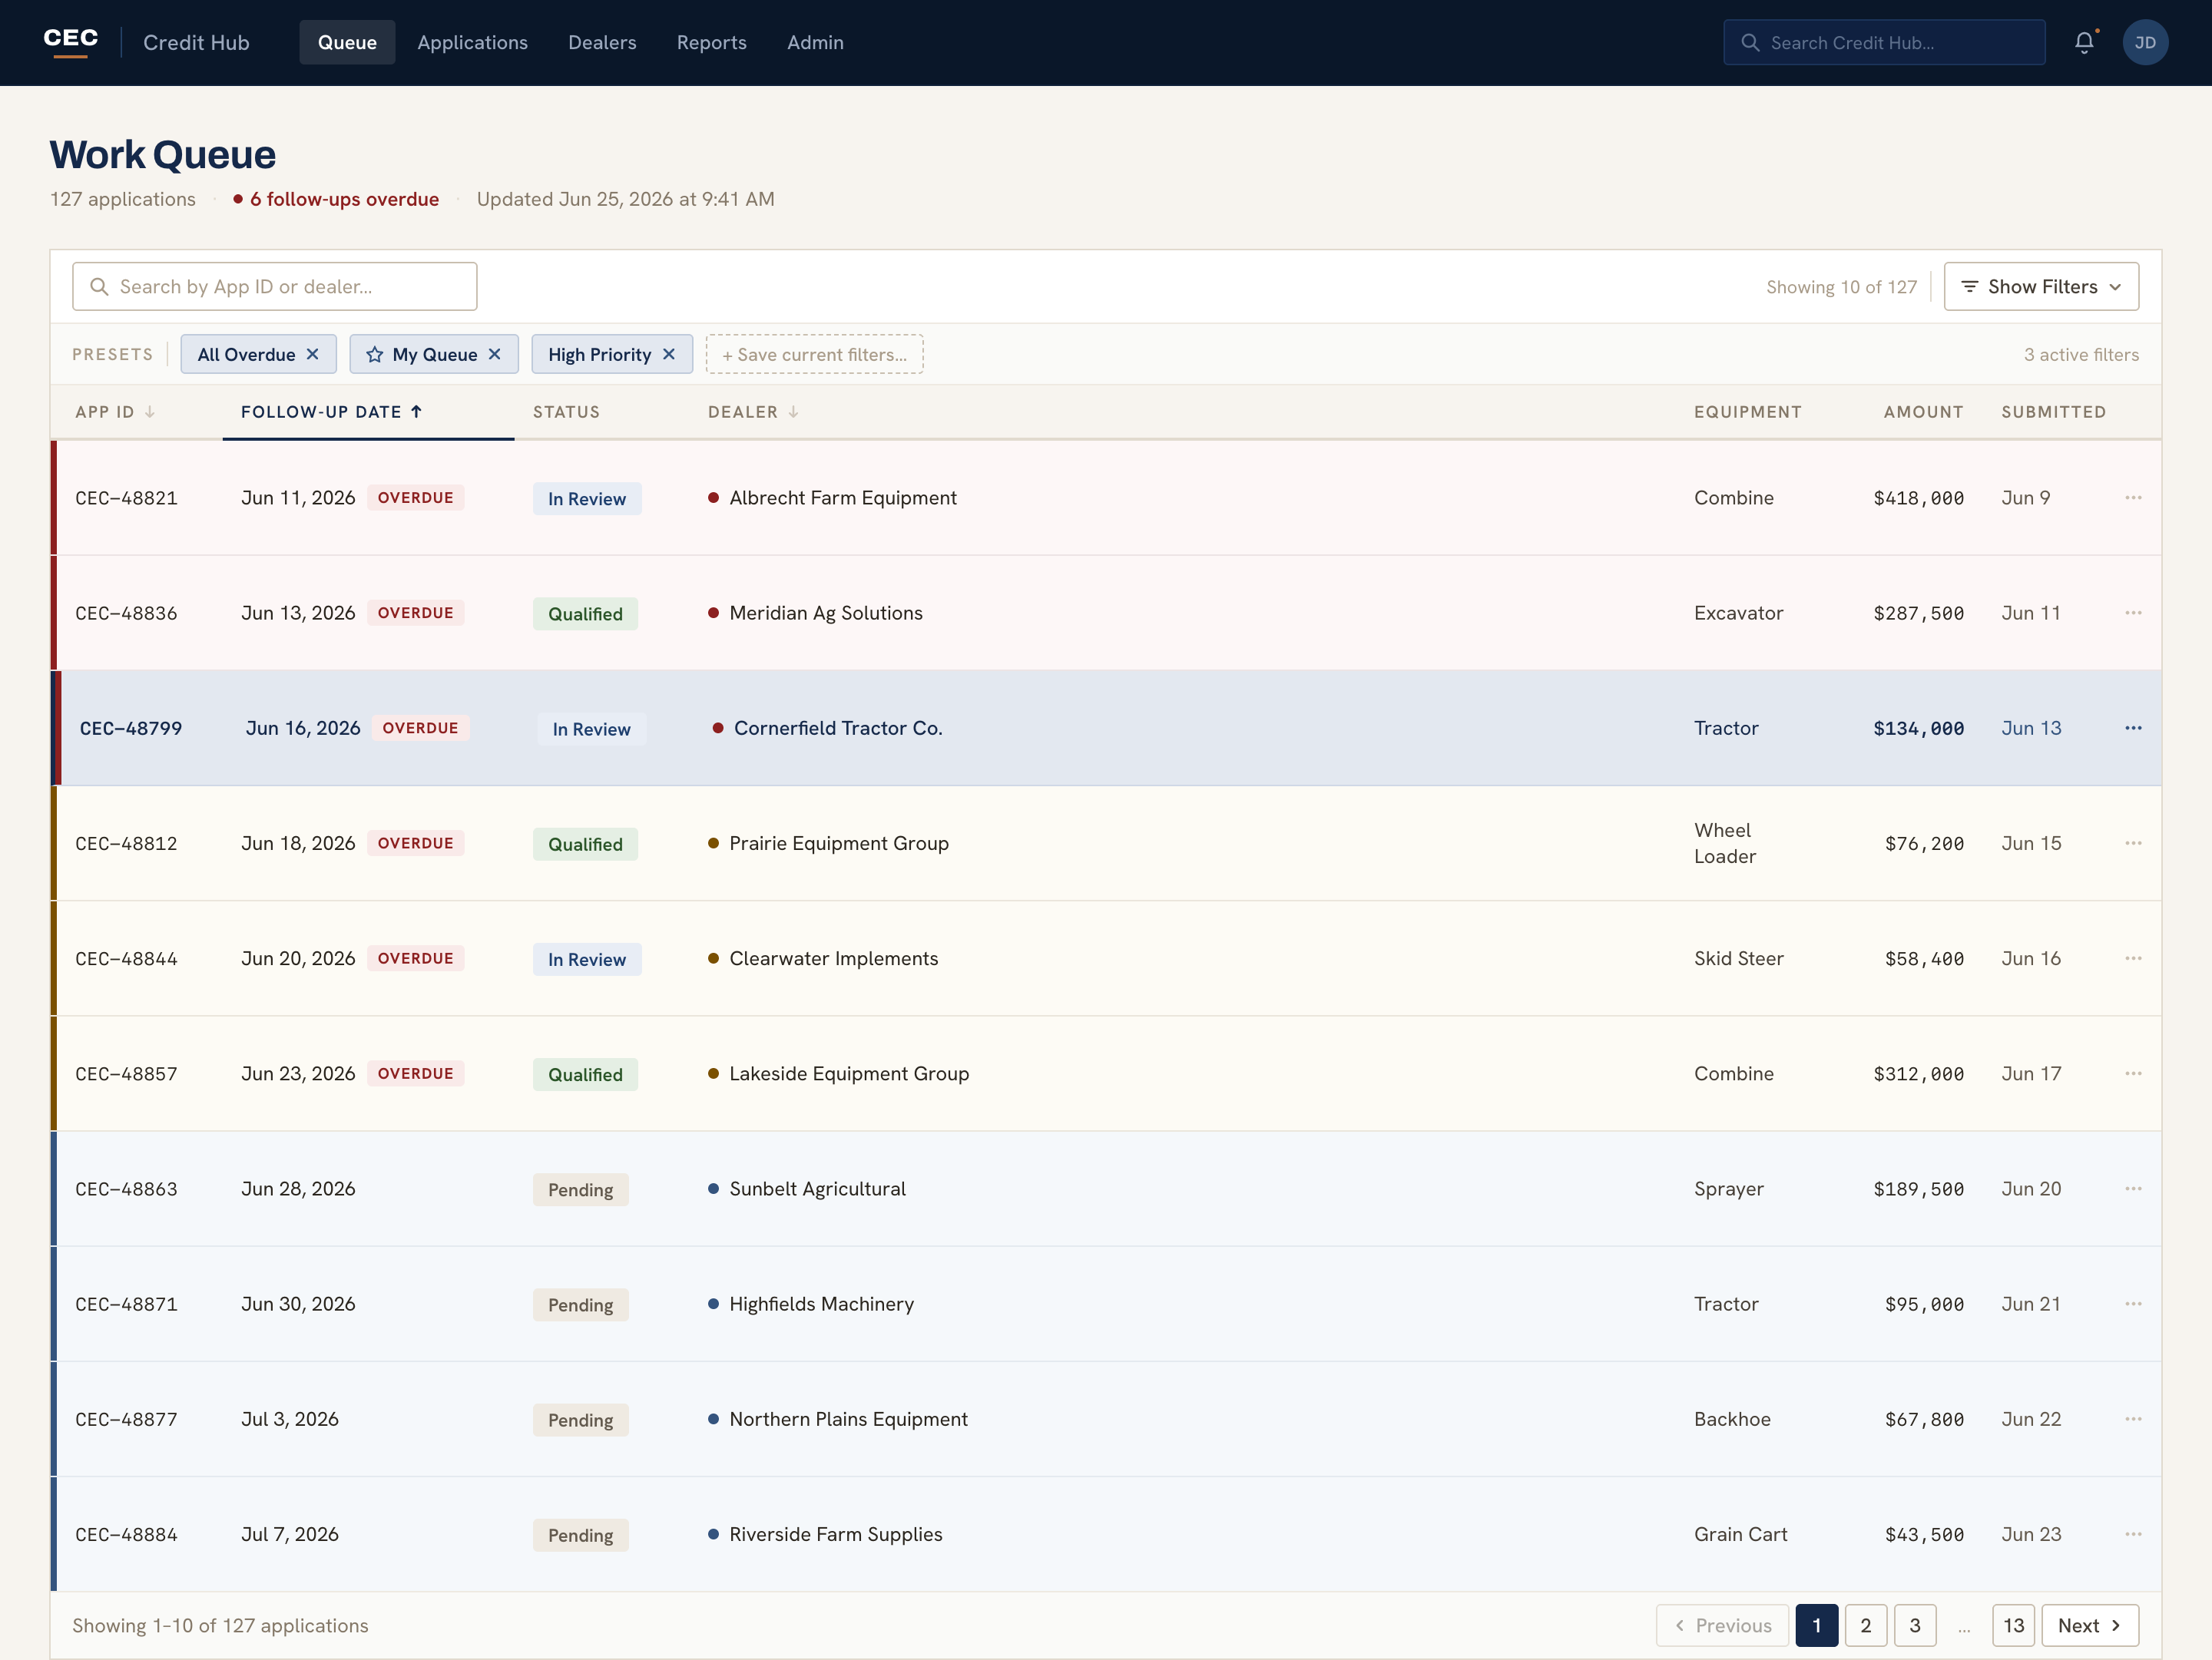Open the notifications bell
Screen dimensions: 2212x1660
pyautogui.click(x=2084, y=43)
